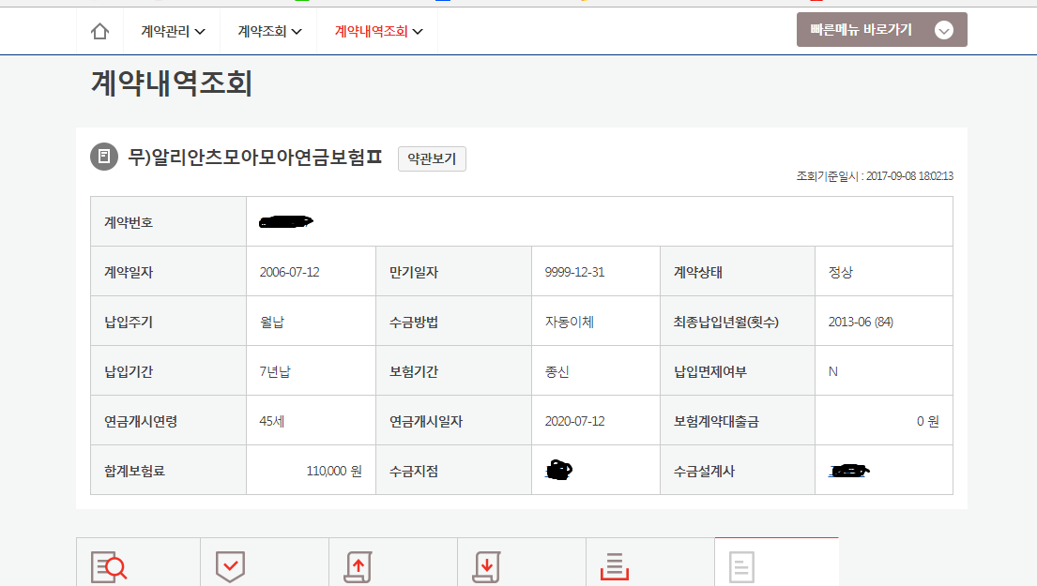The image size is (1037, 586).
Task: Select the value 2013-06 (84)
Action: click(862, 322)
